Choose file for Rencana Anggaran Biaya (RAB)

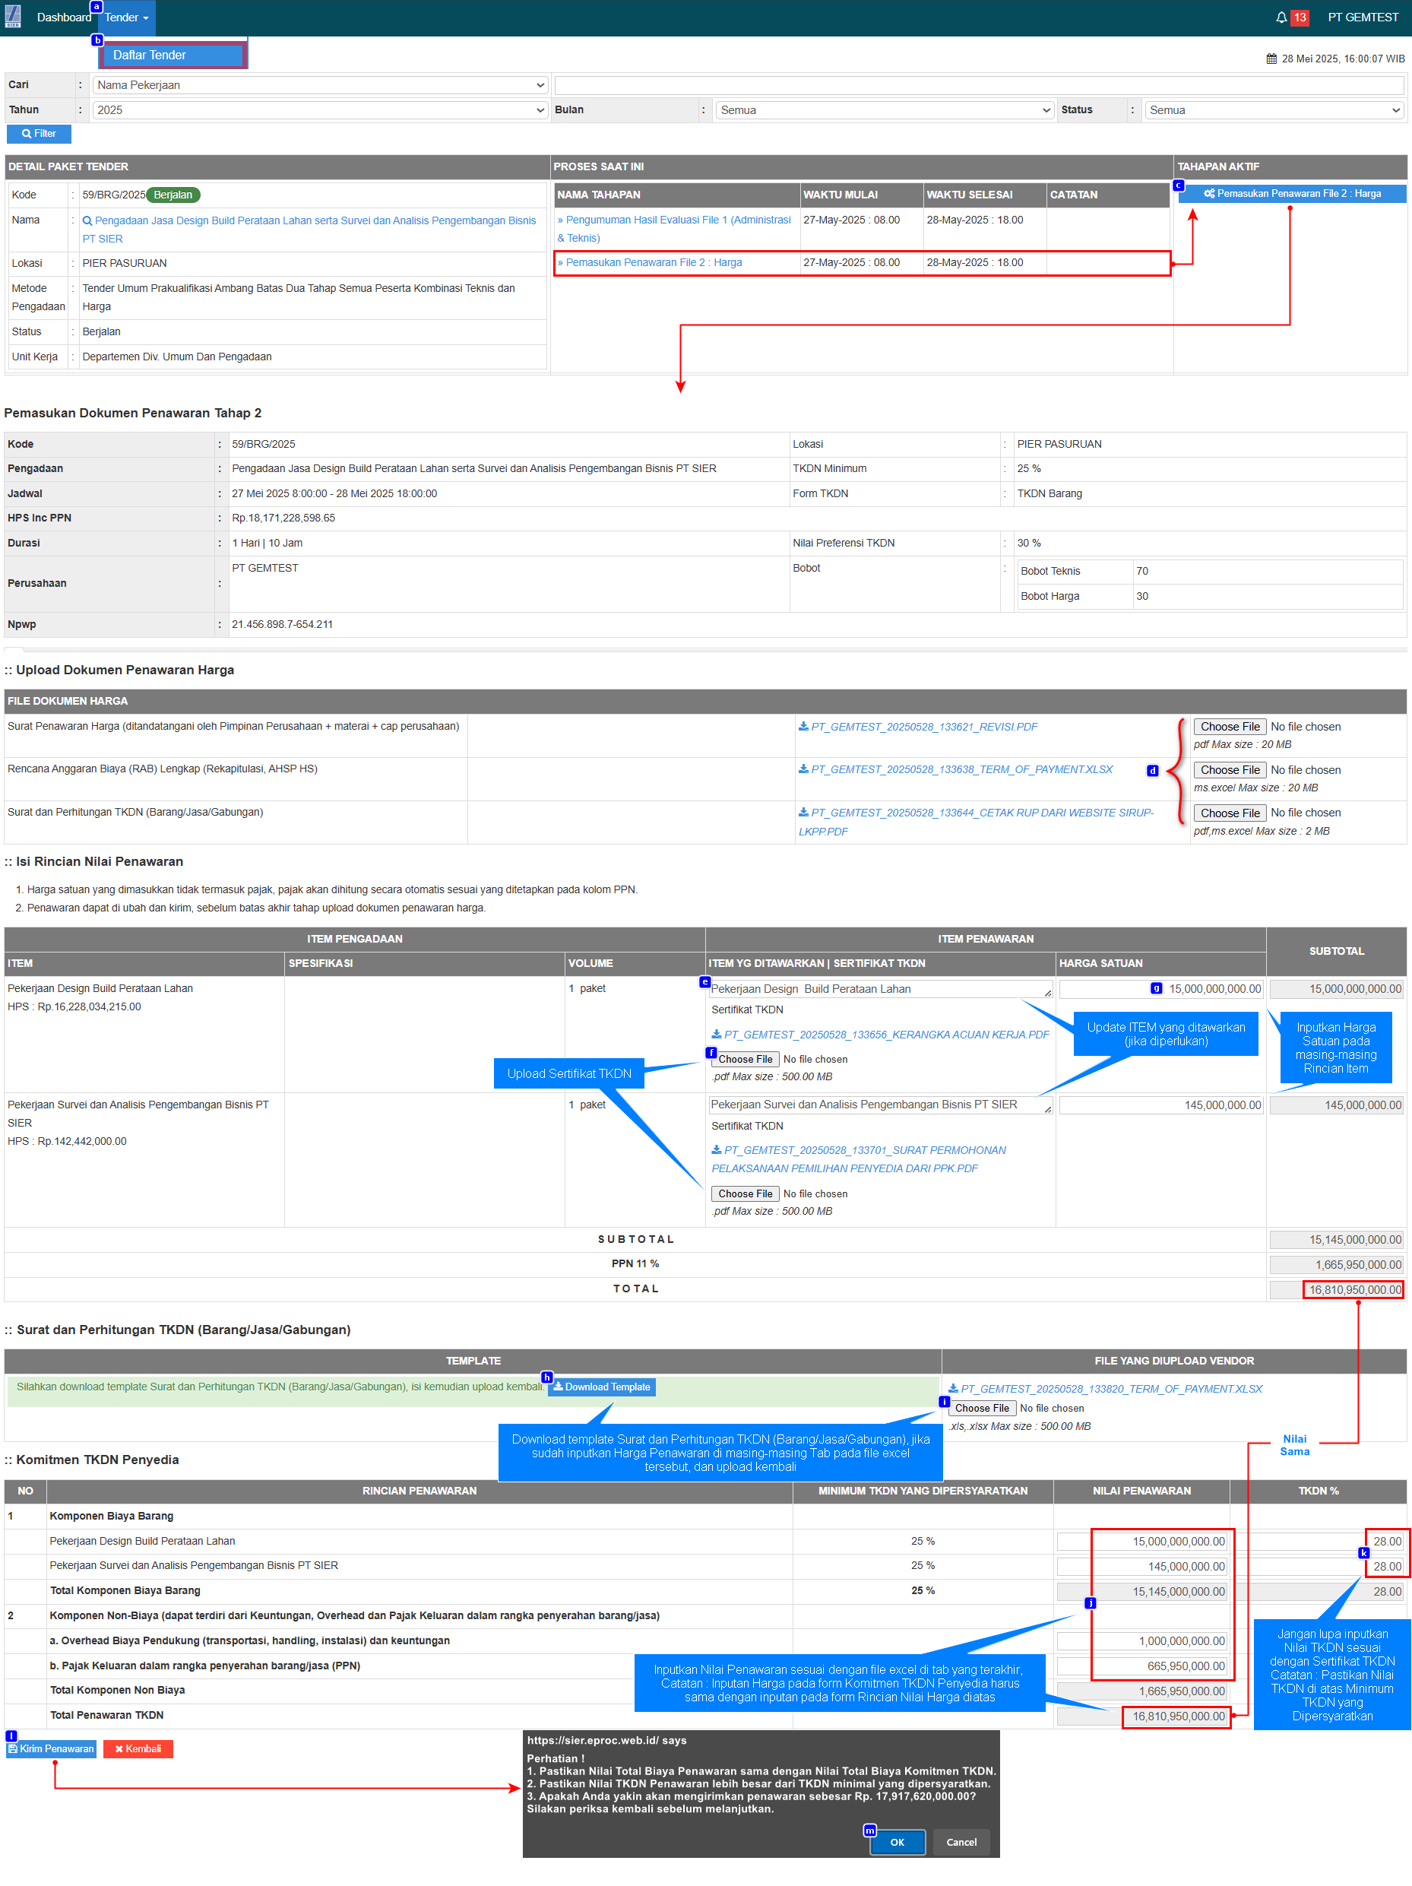[x=1230, y=770]
